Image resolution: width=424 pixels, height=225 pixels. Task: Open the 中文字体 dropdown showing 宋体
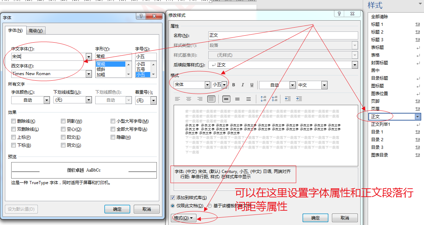click(89, 56)
